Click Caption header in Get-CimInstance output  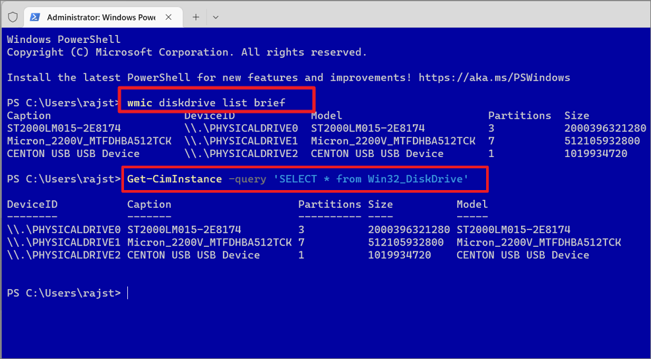149,205
